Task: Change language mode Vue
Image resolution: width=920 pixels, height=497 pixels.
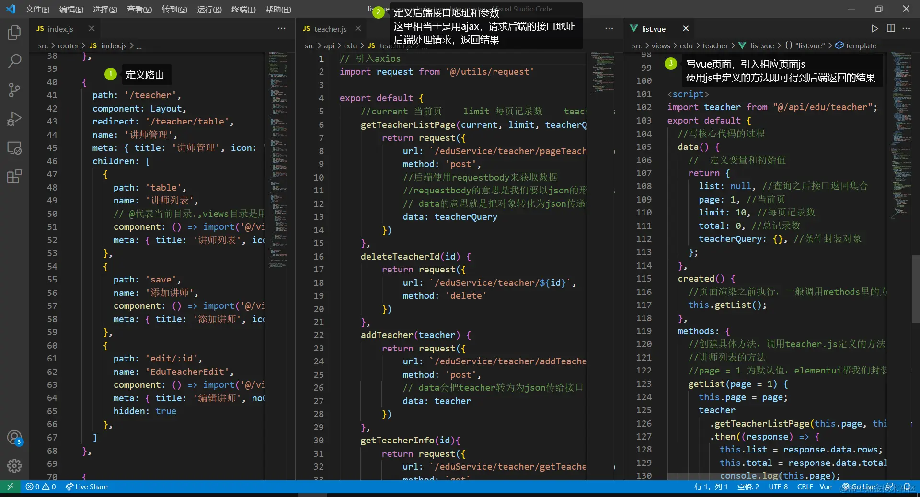Action: pyautogui.click(x=826, y=486)
